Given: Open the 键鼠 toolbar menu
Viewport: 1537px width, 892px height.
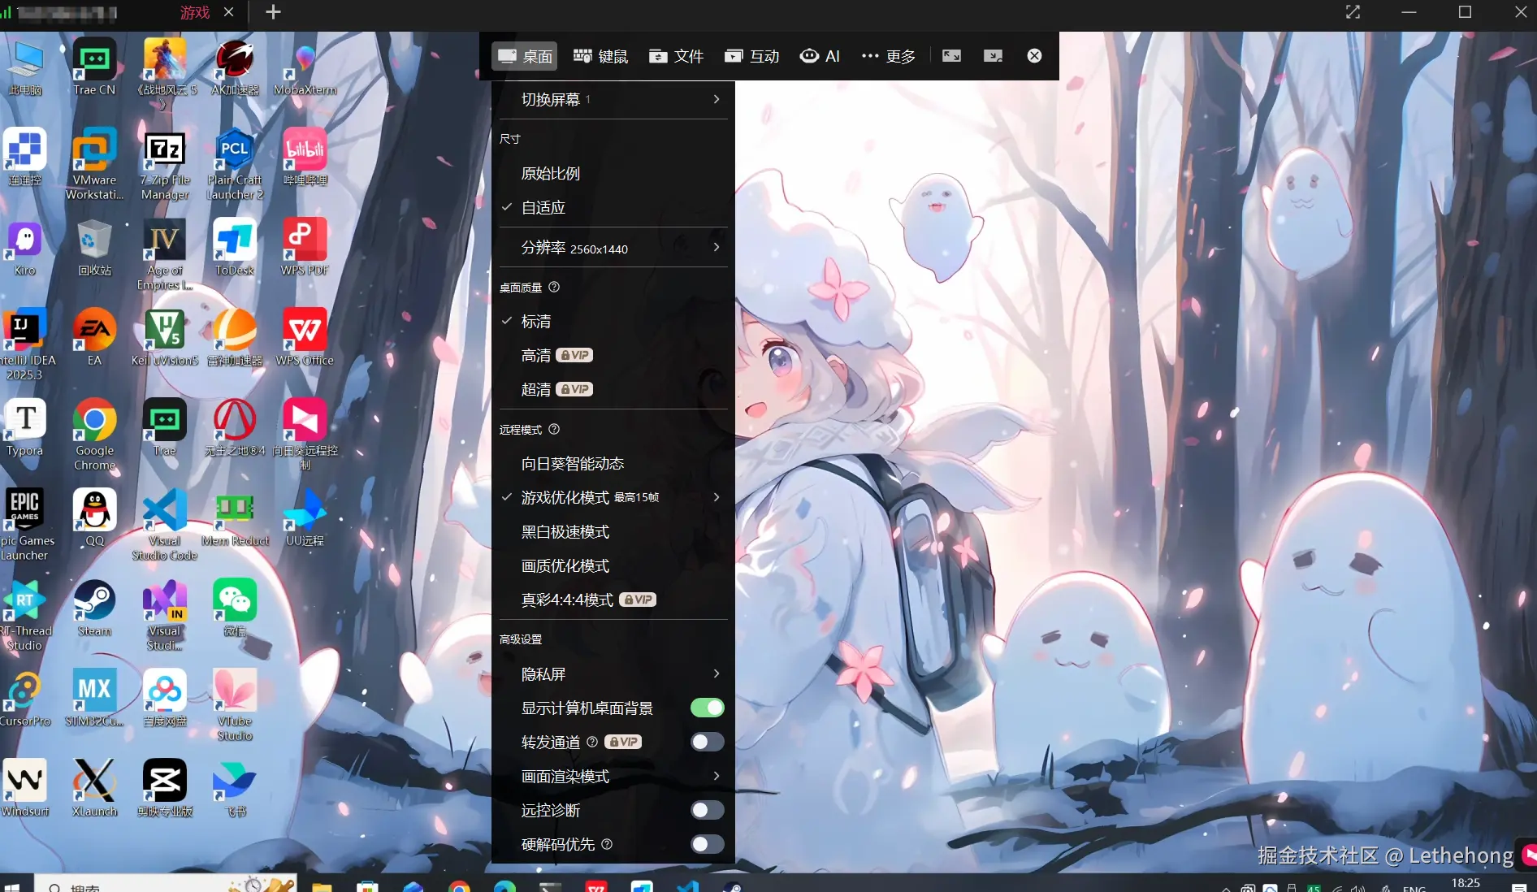Looking at the screenshot, I should (600, 56).
